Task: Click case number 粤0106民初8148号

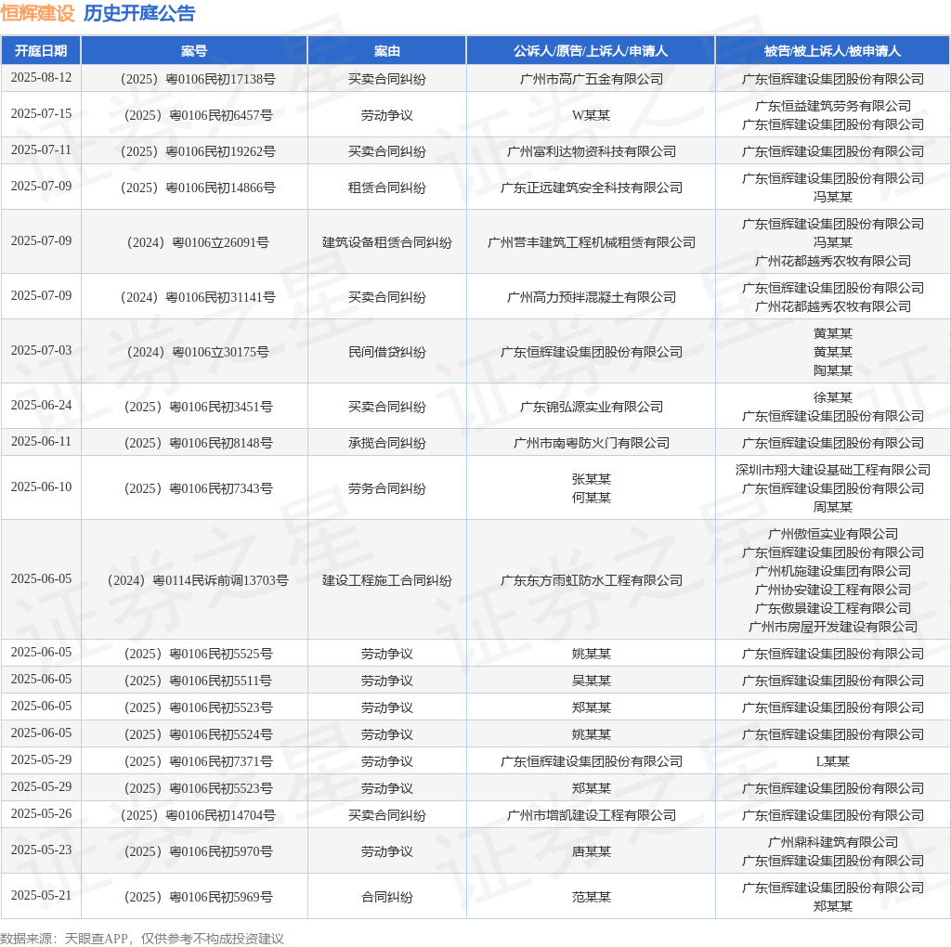Action: (198, 443)
